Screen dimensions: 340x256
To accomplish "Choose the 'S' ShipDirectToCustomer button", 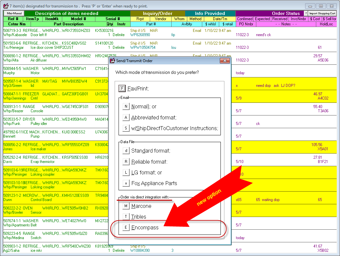I will click(x=126, y=128).
